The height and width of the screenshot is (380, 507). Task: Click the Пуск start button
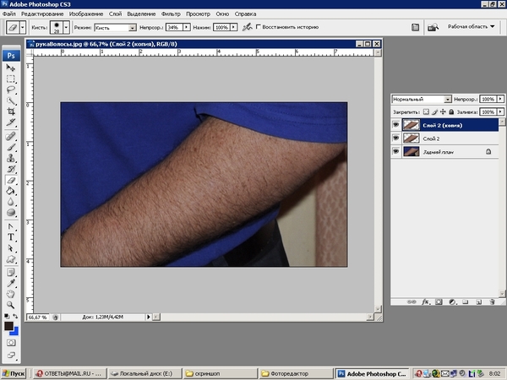pos(14,372)
